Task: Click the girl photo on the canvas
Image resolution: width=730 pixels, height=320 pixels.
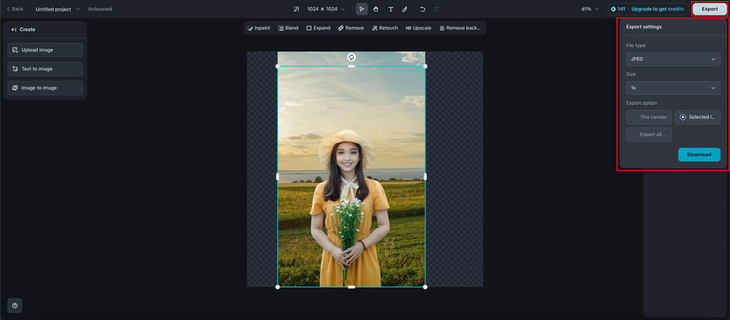Action: 351,177
